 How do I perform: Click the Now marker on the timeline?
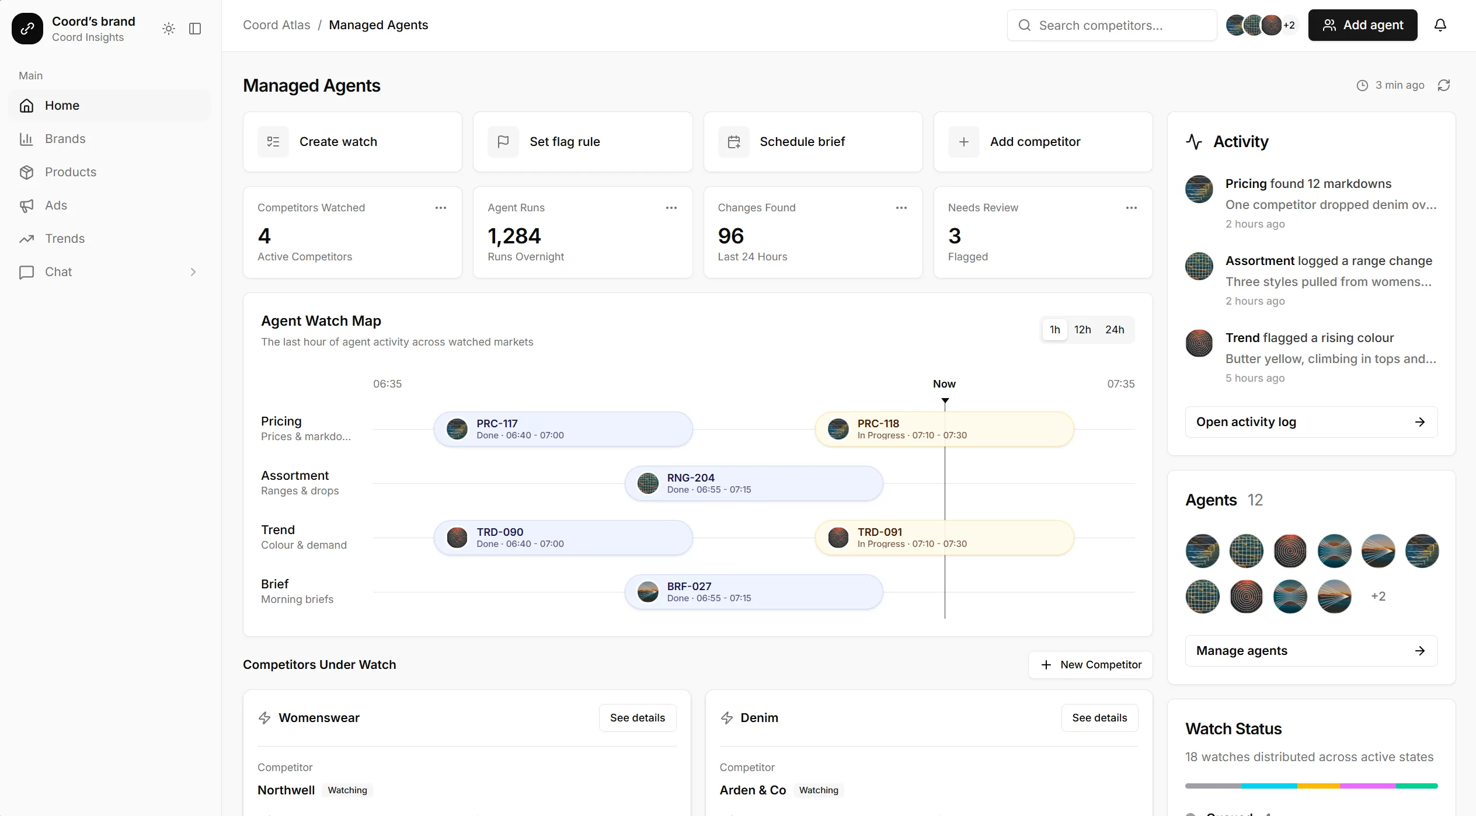click(x=945, y=384)
